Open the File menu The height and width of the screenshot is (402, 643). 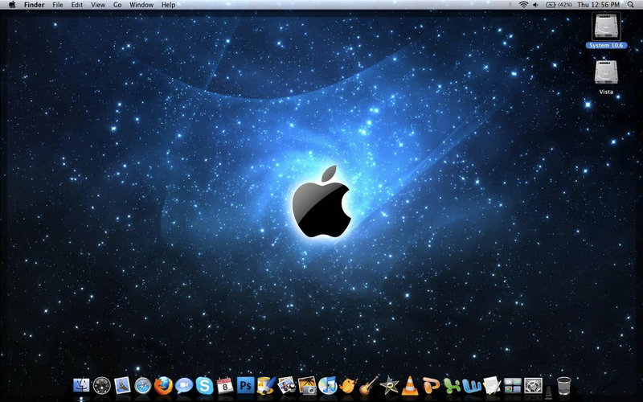point(58,5)
